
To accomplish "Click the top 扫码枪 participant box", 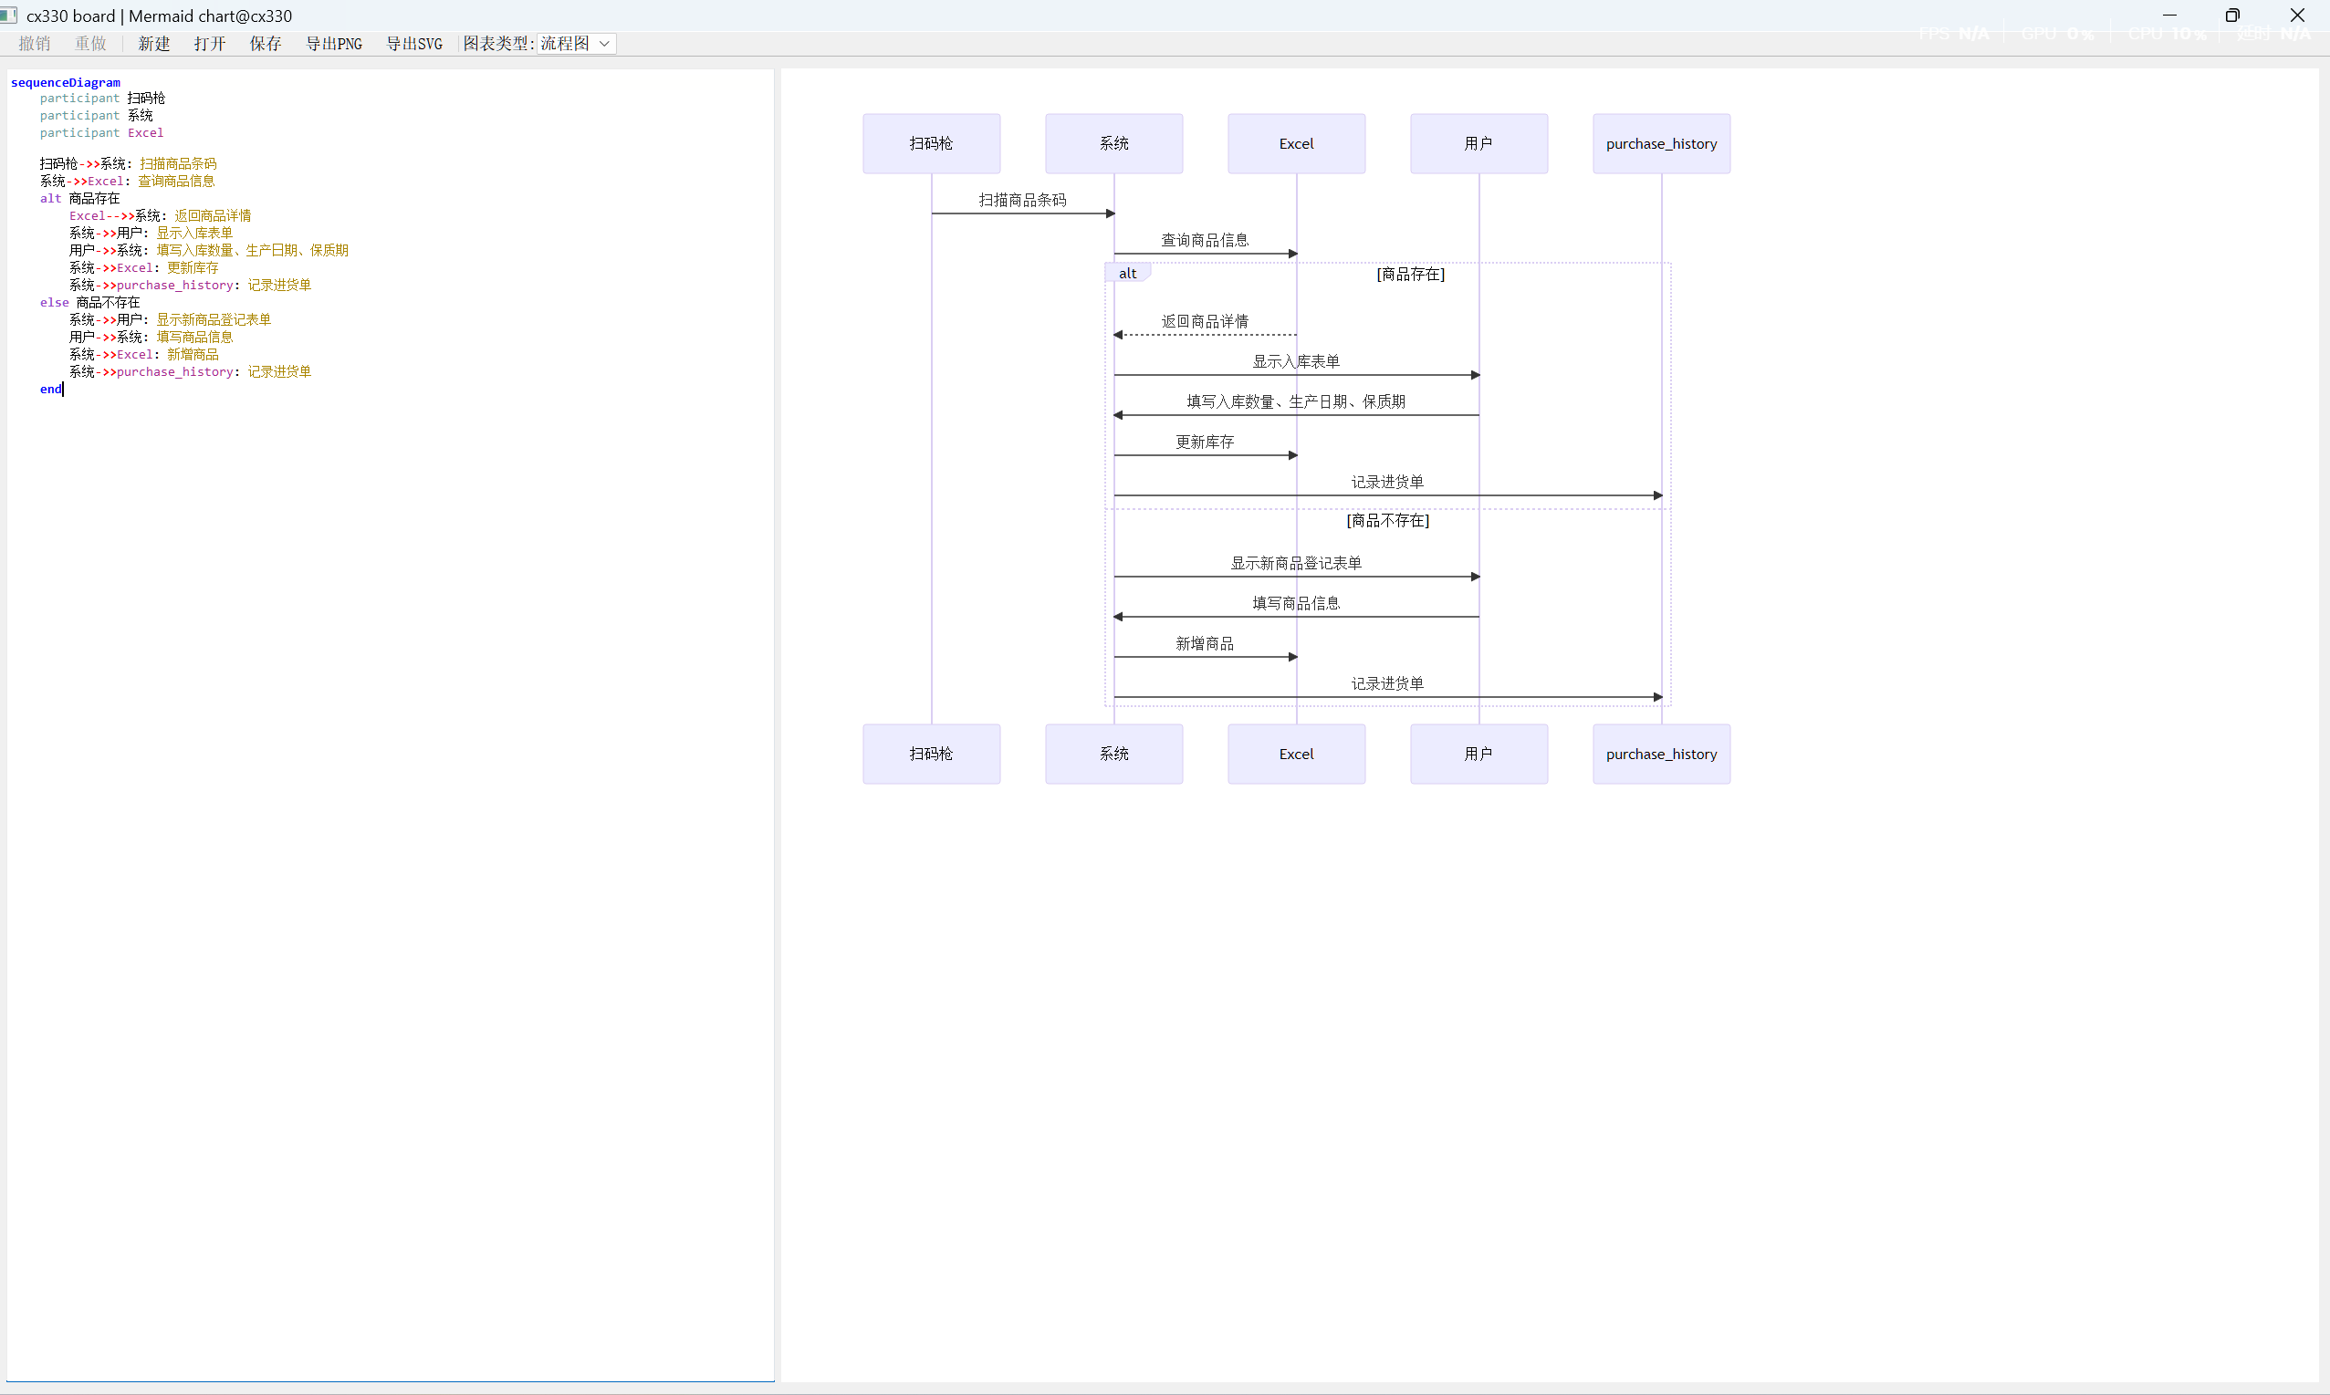I will [931, 144].
